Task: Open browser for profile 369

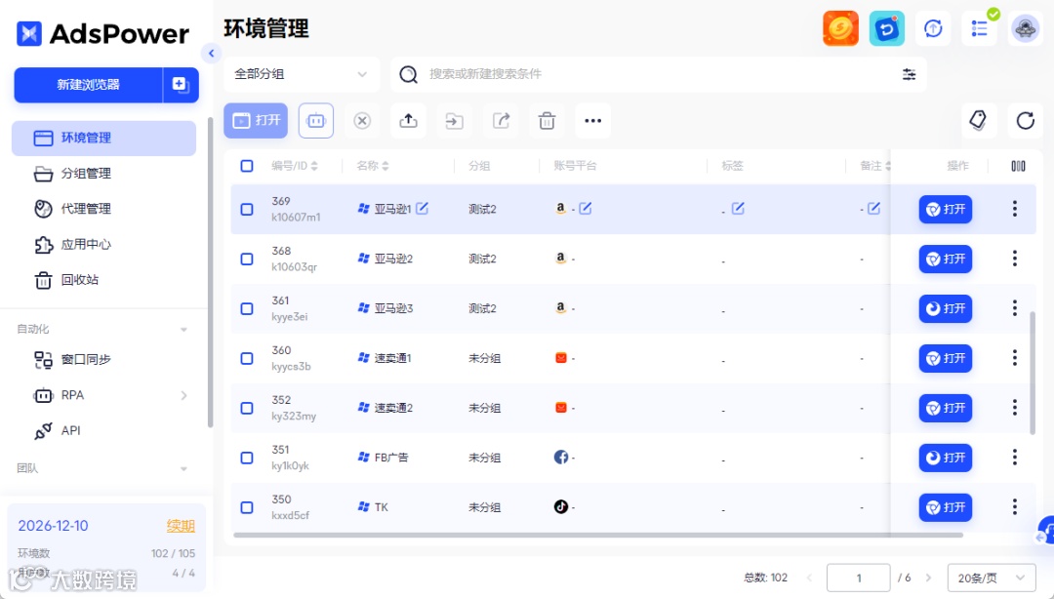Action: (945, 209)
